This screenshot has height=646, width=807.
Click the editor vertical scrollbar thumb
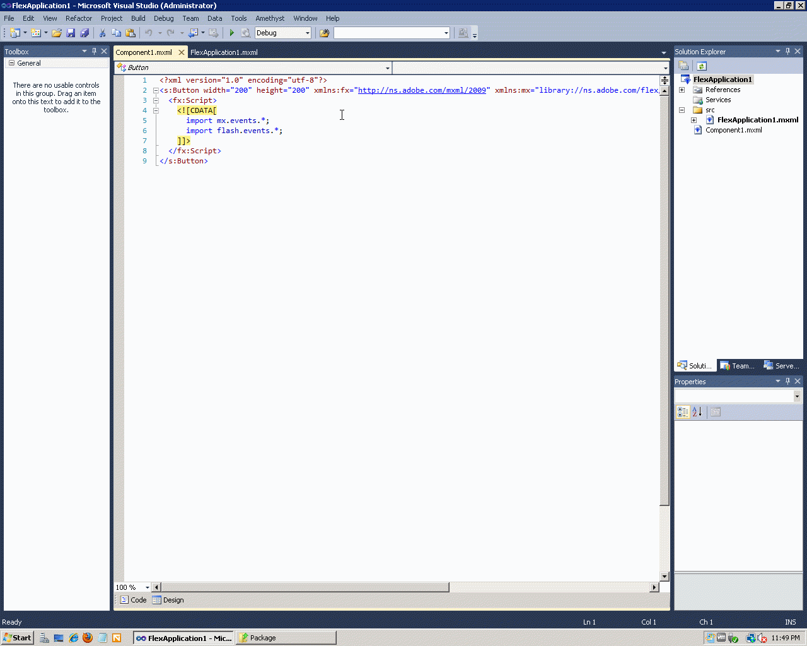665,300
